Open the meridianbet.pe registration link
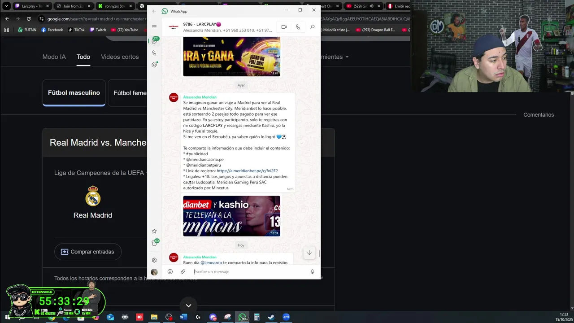 [247, 171]
